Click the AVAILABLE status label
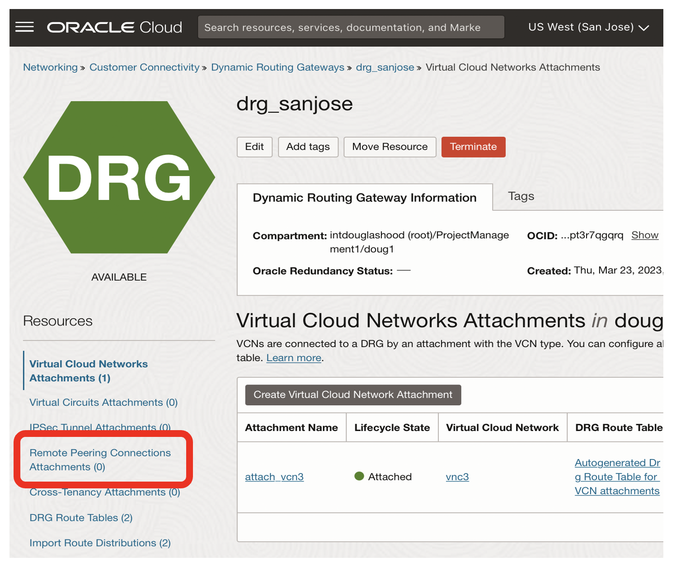 pos(119,277)
